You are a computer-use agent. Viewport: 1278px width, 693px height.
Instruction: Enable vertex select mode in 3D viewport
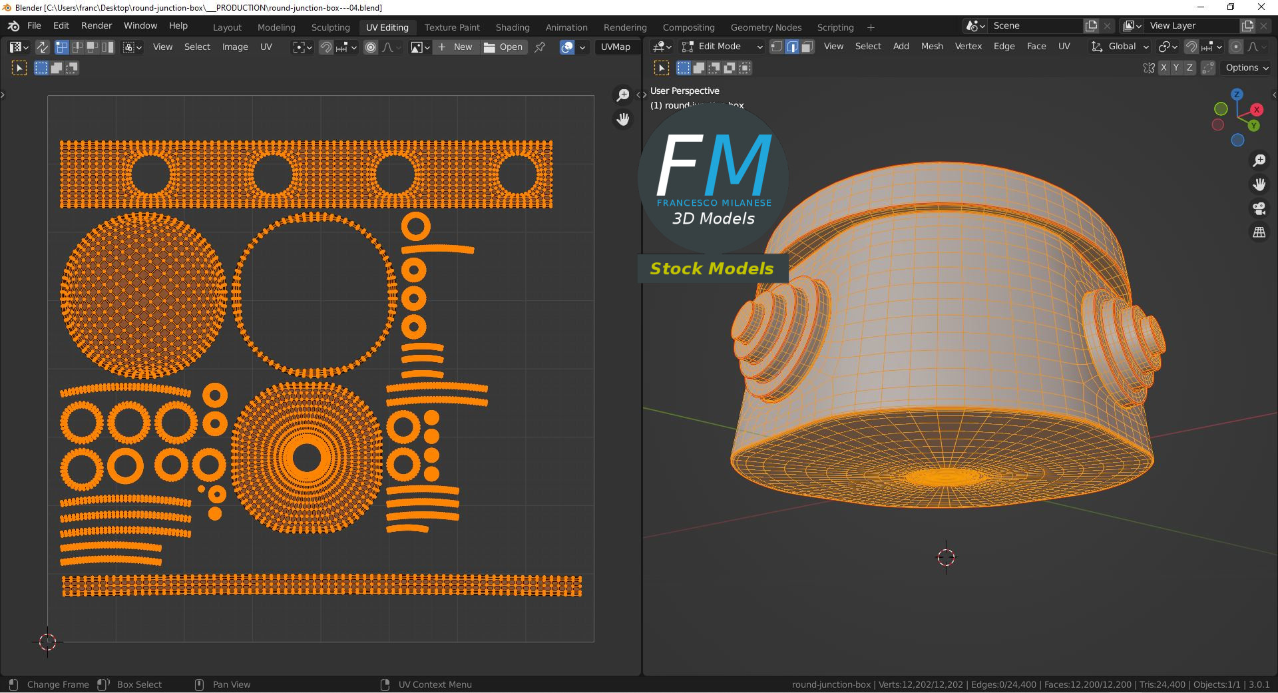[x=776, y=47]
